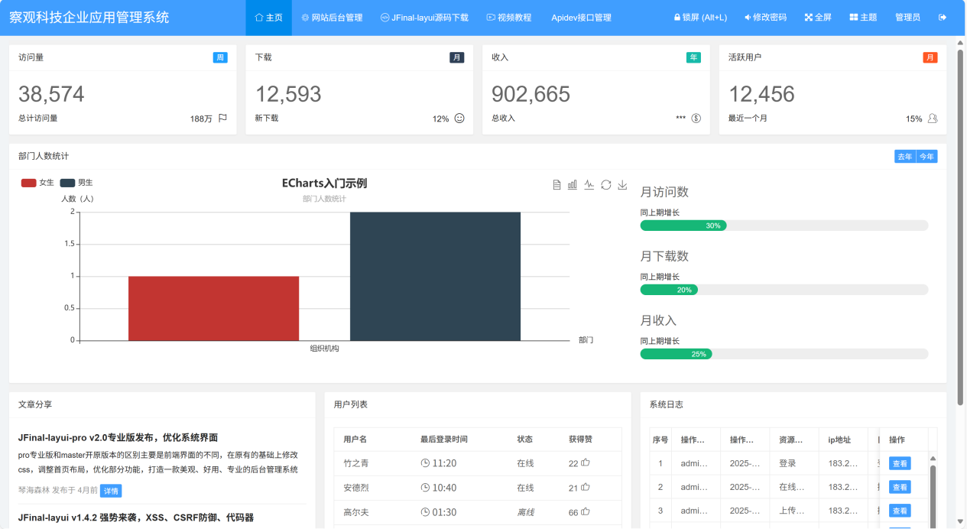The image size is (967, 529).
Task: Save chart as image download icon
Action: tap(623, 185)
